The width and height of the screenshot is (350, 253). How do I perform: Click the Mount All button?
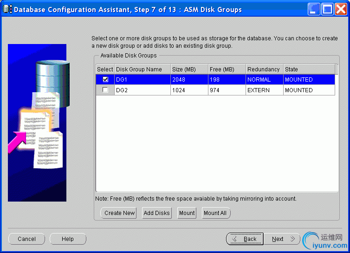(216, 213)
